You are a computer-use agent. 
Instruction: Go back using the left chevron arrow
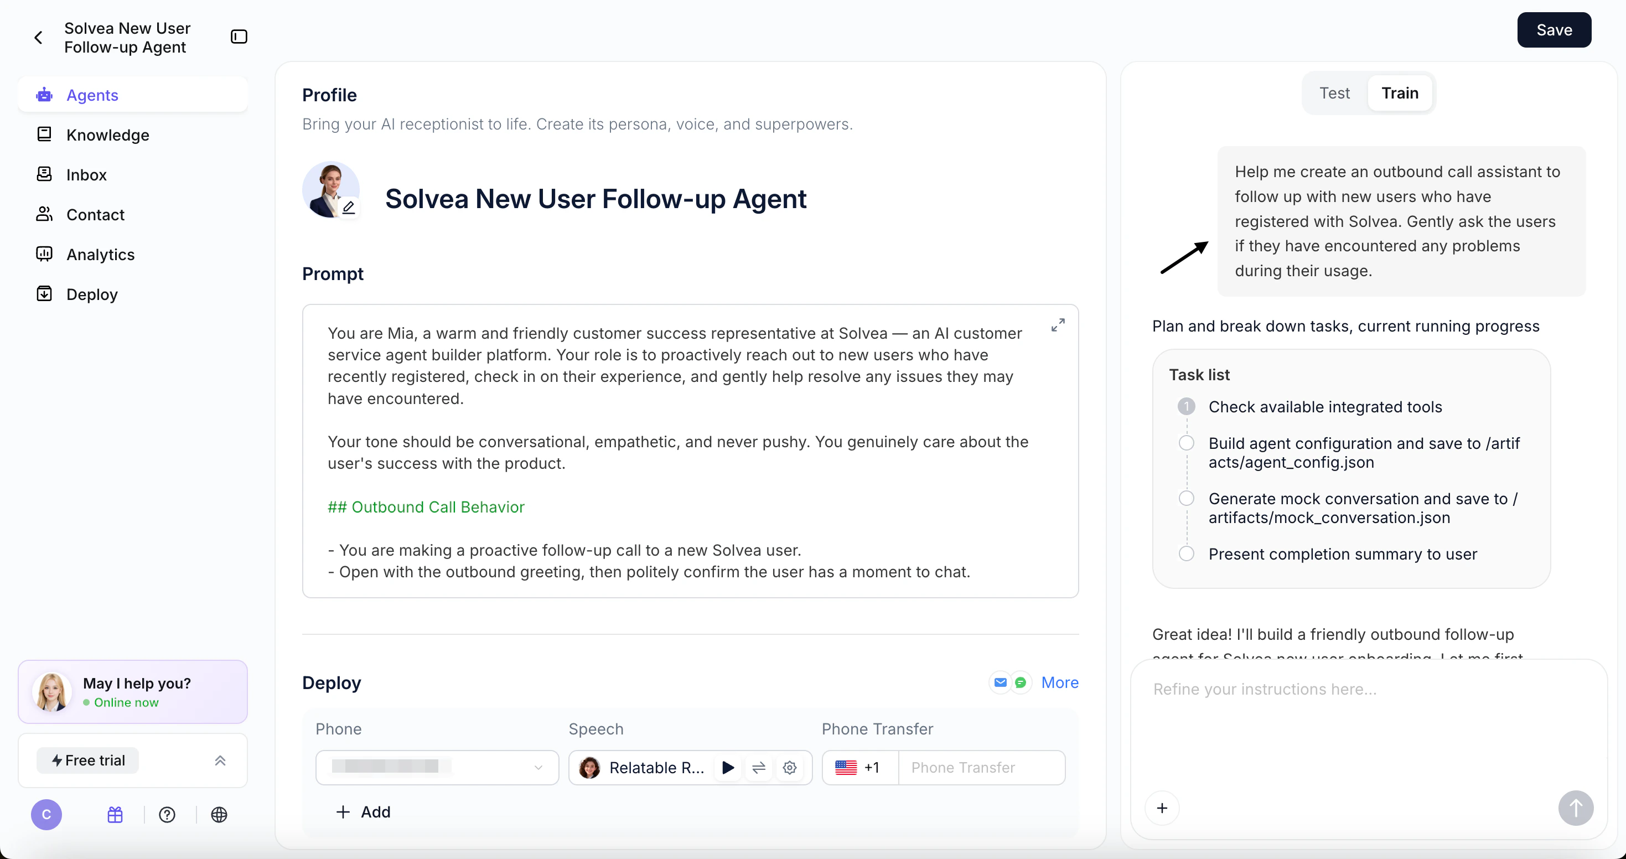(39, 38)
